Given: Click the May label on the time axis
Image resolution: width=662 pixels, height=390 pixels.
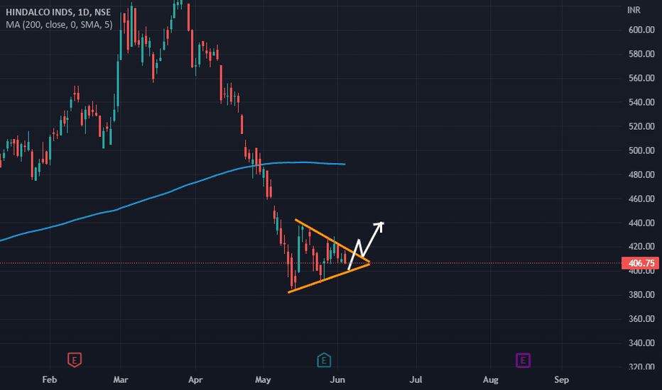Looking at the screenshot, I should pyautogui.click(x=263, y=380).
